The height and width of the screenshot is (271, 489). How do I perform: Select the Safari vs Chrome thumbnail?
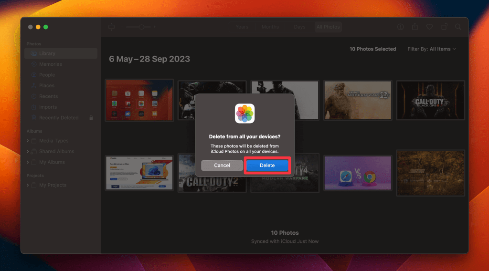pos(358,173)
